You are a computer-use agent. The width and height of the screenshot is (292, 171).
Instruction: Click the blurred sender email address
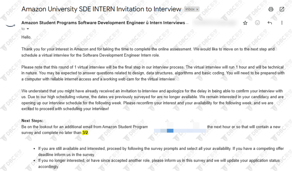coord(215,23)
